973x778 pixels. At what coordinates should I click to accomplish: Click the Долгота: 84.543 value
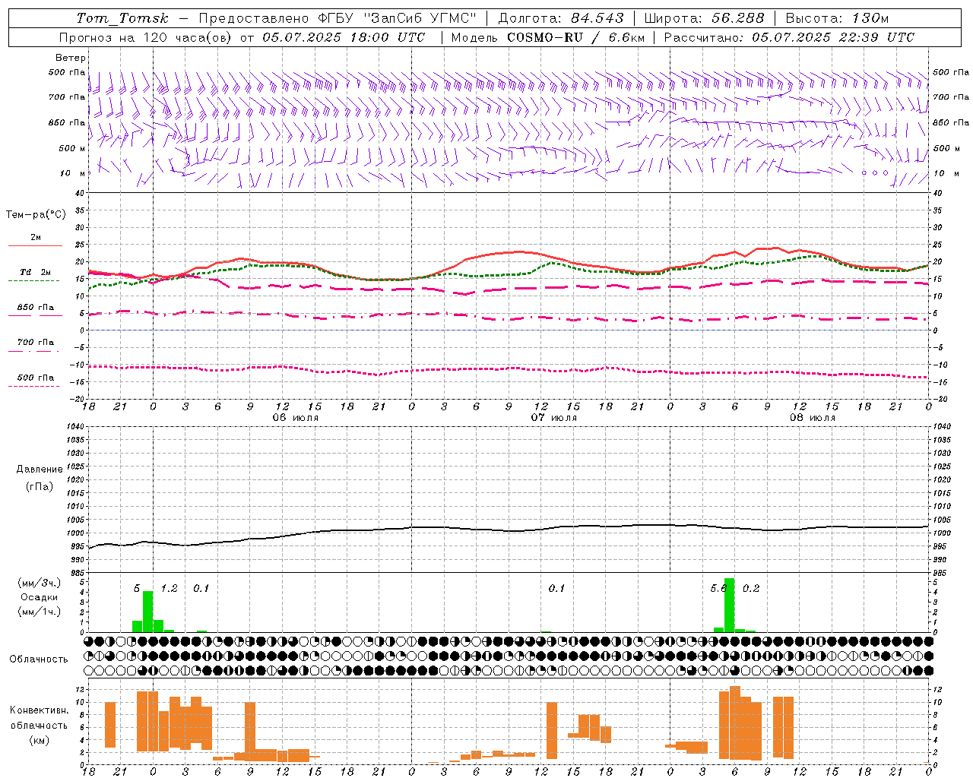(x=561, y=18)
